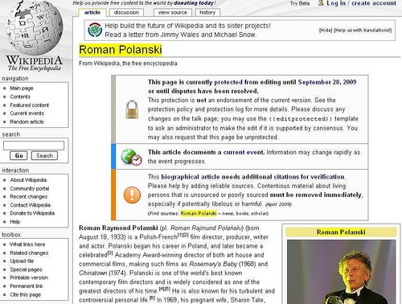Focus the search input field

tap(34, 146)
